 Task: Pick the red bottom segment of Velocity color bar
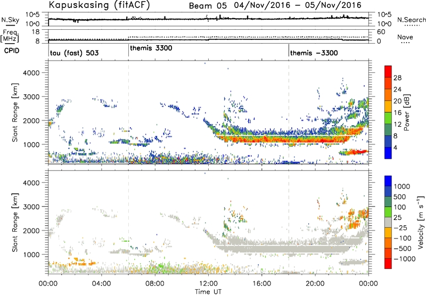[388, 264]
